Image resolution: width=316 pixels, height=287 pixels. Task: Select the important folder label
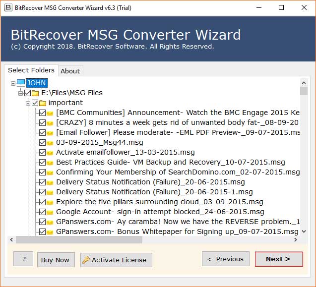[x=65, y=103]
